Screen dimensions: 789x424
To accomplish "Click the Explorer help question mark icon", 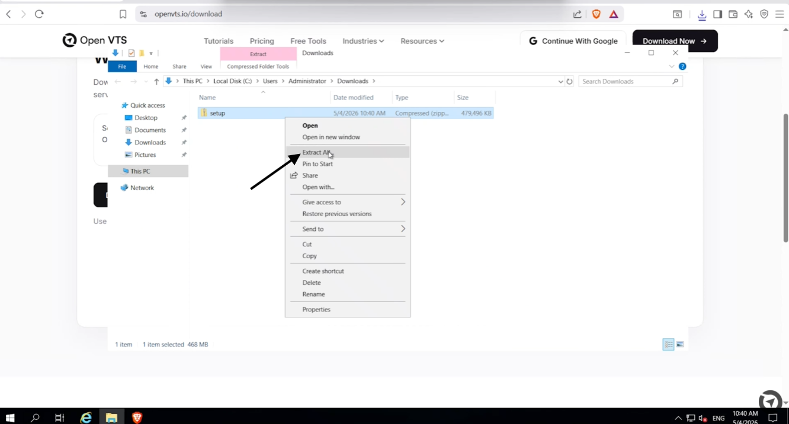I will (x=682, y=66).
